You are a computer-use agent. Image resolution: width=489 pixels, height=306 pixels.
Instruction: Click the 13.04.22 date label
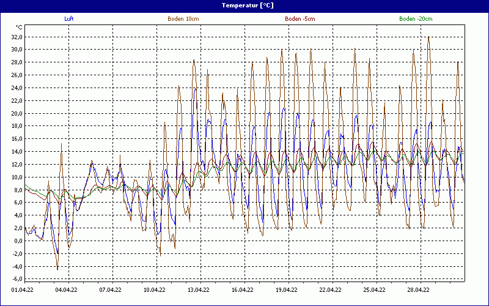[199, 291]
